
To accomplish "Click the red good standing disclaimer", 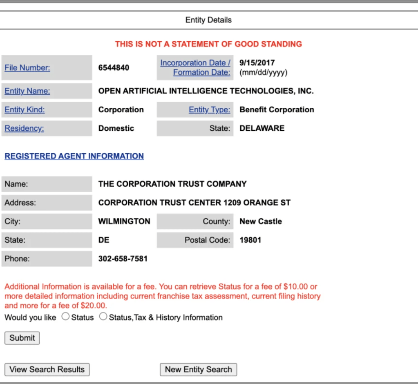I will coord(208,44).
